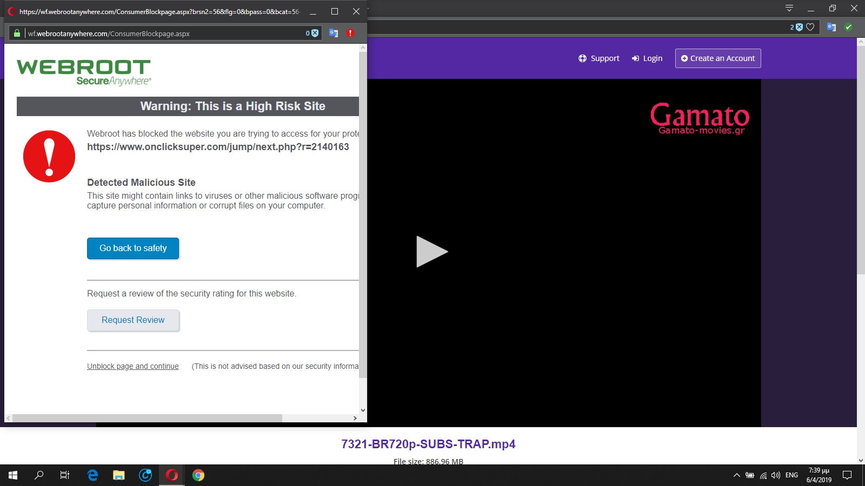
Task: Show hidden system tray icons
Action: tap(736, 475)
